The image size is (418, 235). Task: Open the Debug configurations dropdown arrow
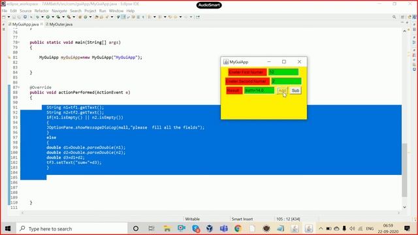[x=42, y=17]
